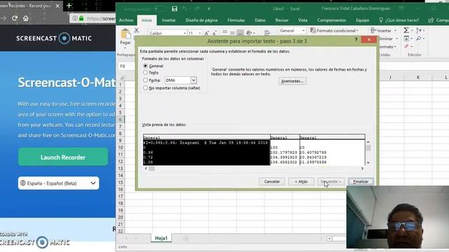
Task: Click the preview scroll down arrow
Action: point(368,162)
